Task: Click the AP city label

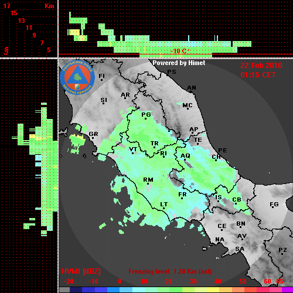Action: 194,130
